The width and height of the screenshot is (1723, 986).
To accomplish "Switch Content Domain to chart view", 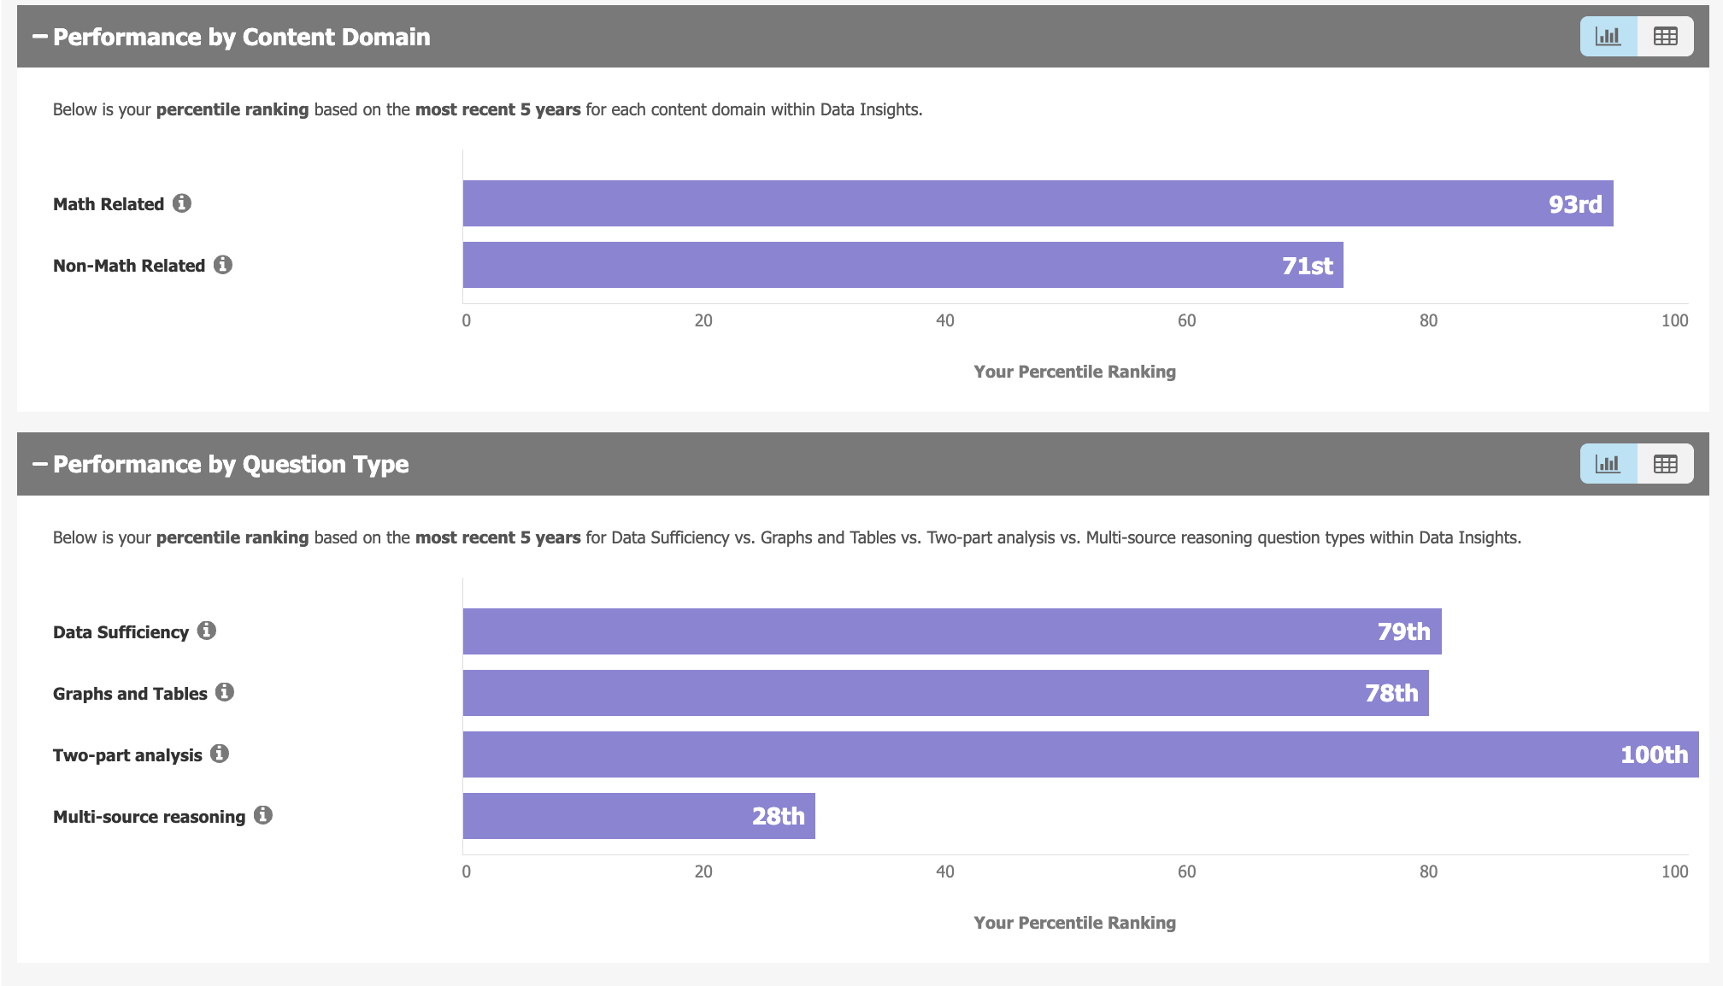I will coord(1608,37).
